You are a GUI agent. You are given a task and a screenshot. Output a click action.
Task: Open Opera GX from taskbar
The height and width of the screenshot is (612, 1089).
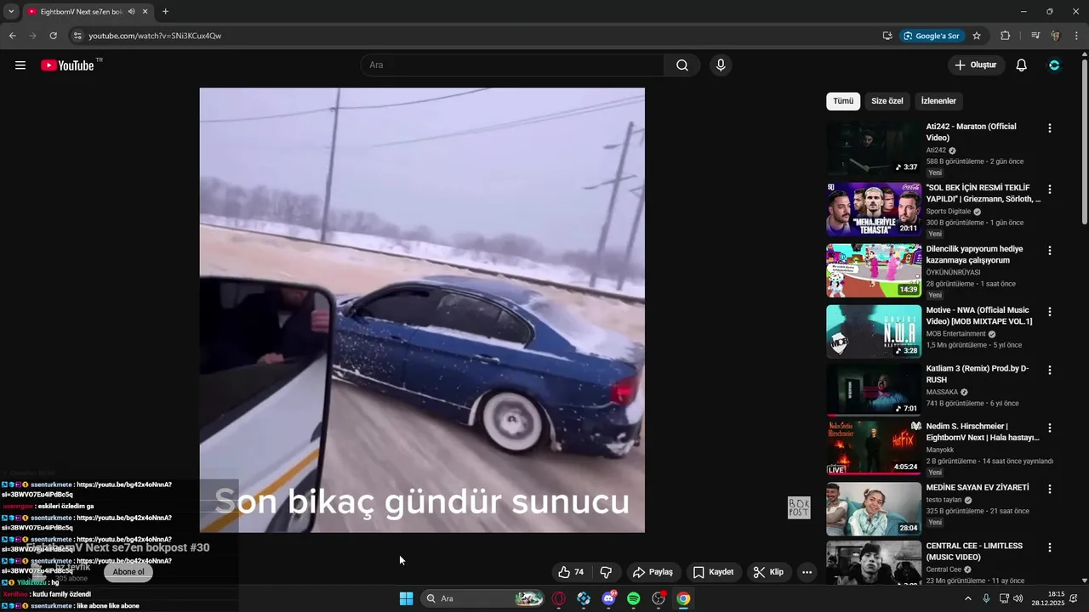[559, 598]
